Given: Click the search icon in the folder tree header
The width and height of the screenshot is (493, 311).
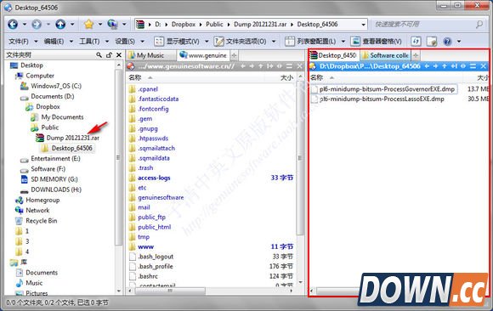Looking at the screenshot, I should point(99,55).
